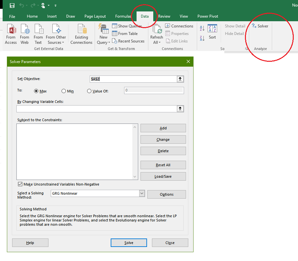Click the By Changing Variable Cells field
The height and width of the screenshot is (261, 298).
(x=97, y=109)
